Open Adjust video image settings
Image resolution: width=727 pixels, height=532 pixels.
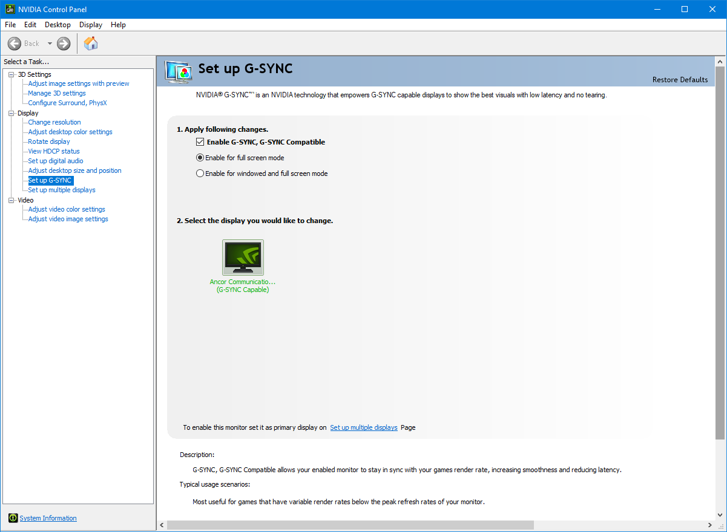(68, 219)
